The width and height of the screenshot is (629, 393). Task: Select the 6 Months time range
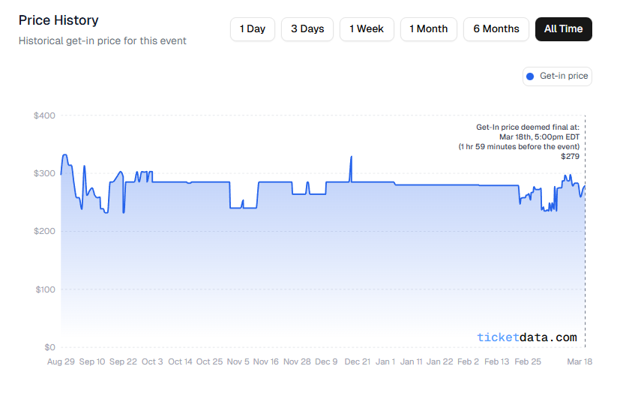496,29
